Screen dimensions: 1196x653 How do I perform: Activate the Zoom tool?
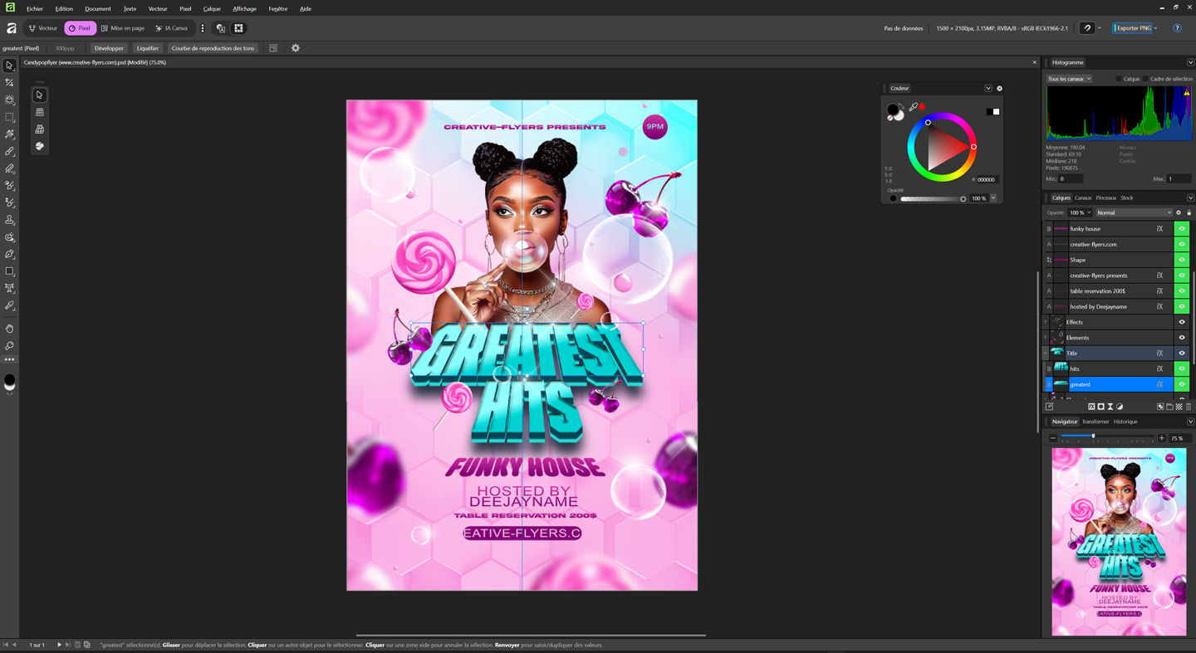pos(10,346)
